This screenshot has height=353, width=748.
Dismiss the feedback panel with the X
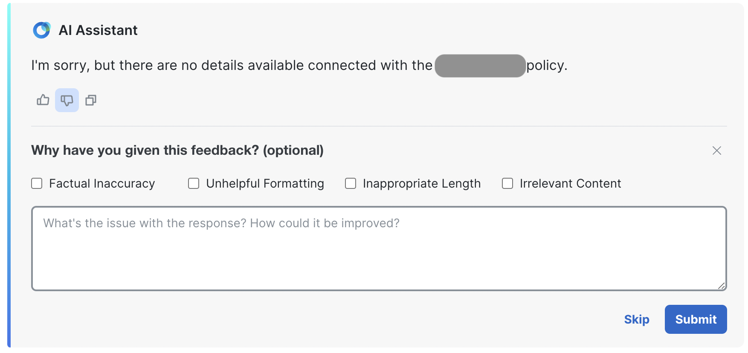(716, 150)
